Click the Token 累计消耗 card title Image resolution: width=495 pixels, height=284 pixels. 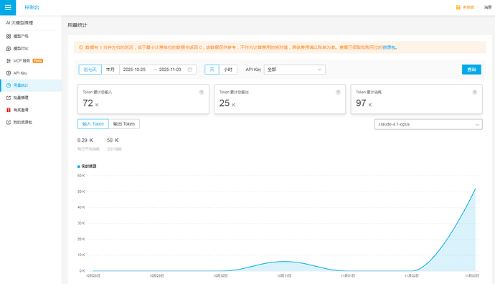[x=369, y=93]
